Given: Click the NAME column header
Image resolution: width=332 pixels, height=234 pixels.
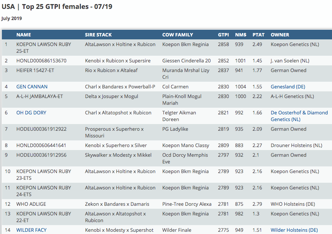Looking at the screenshot, I should pyautogui.click(x=24, y=35).
